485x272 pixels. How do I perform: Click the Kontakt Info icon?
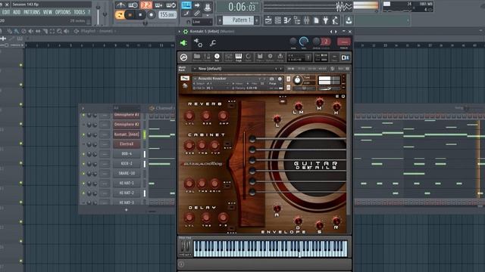click(x=217, y=57)
